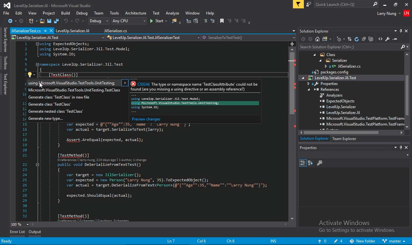Open the LevelUp.Serializer.Jil.Test project navigation dropdown
Image resolution: width=412 pixels, height=245 pixels.
pos(103,38)
